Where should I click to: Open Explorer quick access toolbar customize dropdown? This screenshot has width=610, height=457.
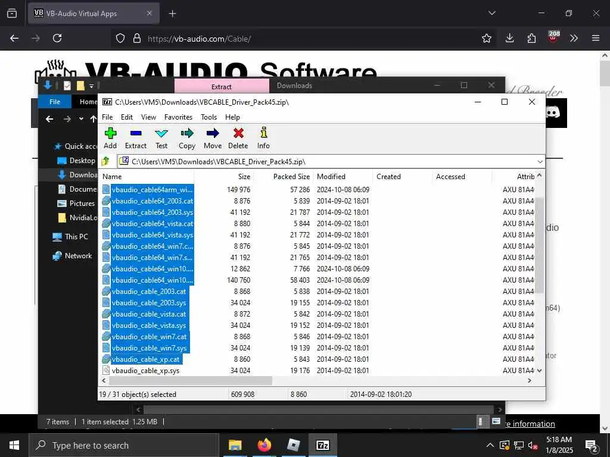(x=91, y=86)
